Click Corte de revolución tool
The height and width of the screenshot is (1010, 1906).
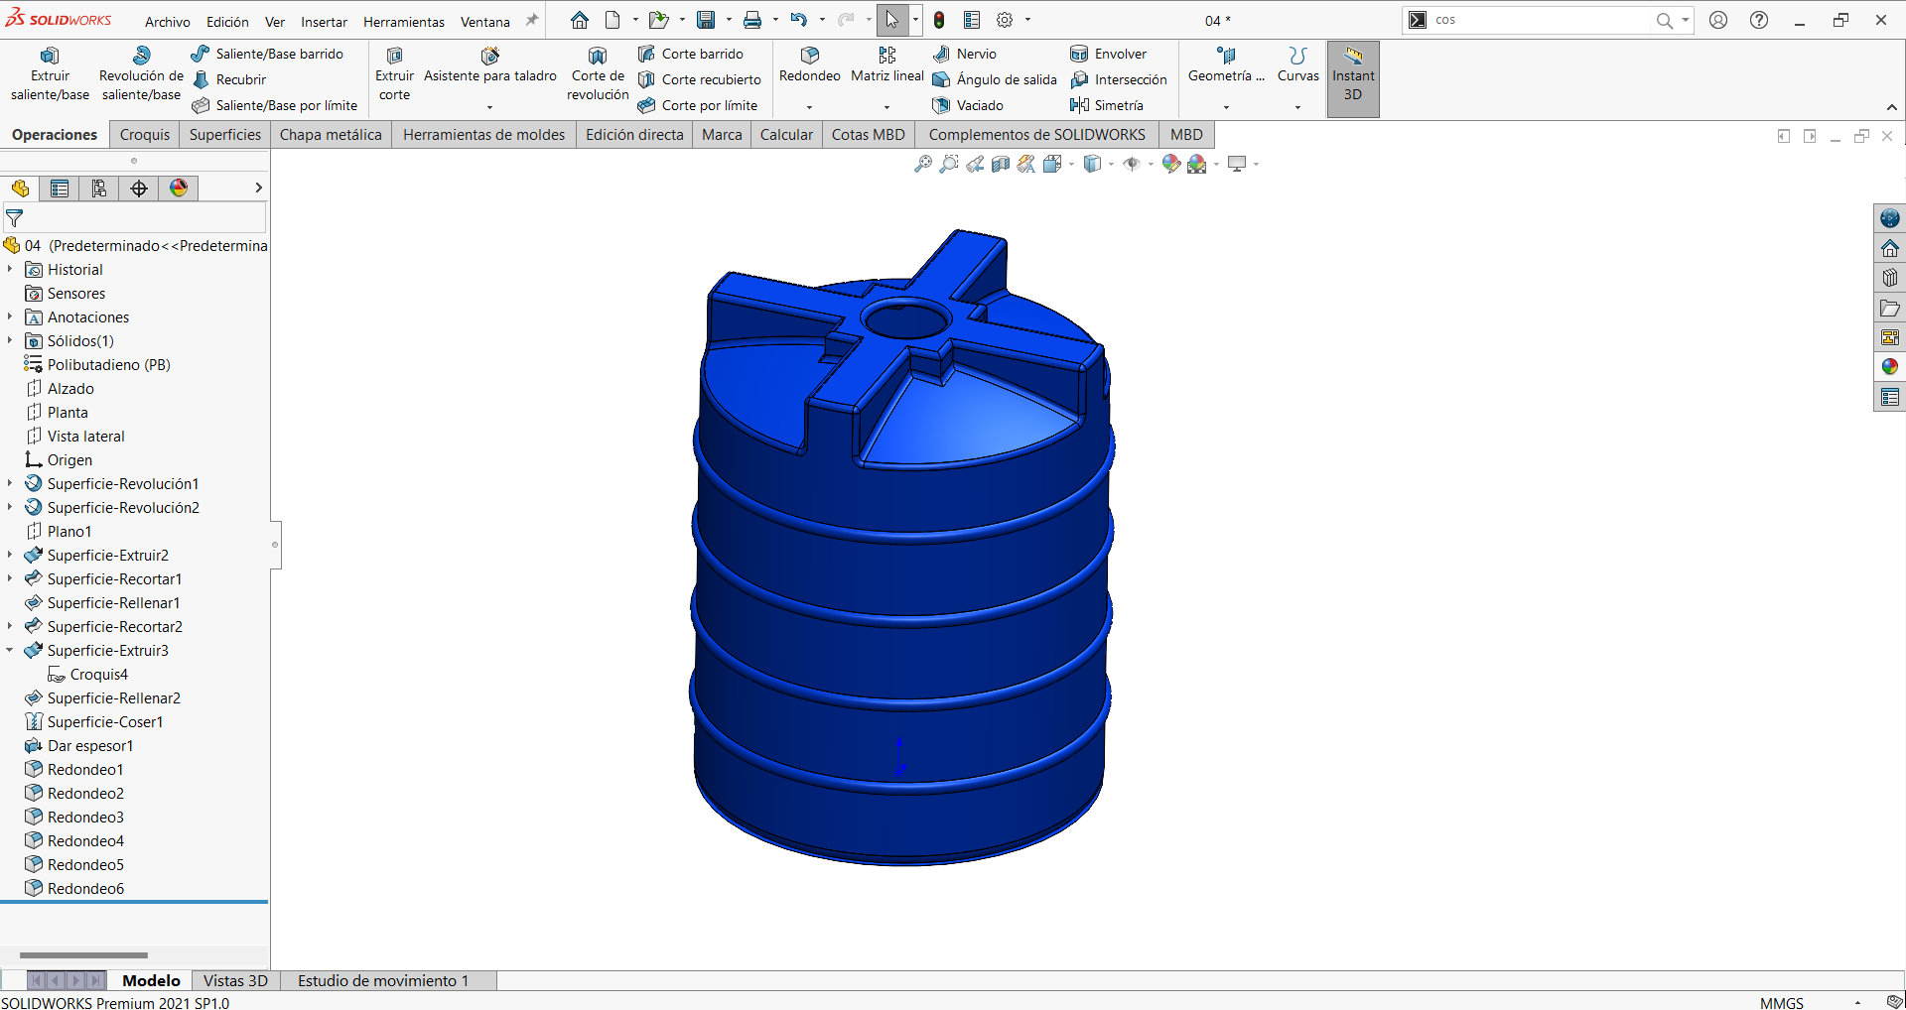click(598, 74)
